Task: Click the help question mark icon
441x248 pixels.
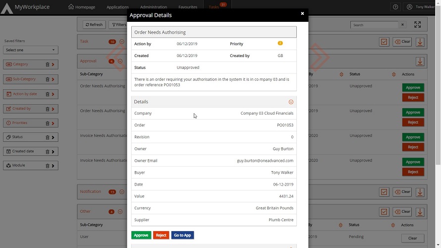Action: (x=395, y=7)
